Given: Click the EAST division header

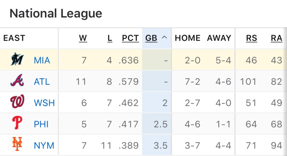Looking at the screenshot, I should 14,38.
